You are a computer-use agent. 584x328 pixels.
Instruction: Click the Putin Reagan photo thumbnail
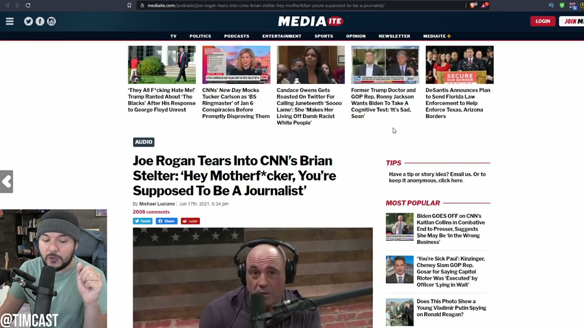(400, 312)
